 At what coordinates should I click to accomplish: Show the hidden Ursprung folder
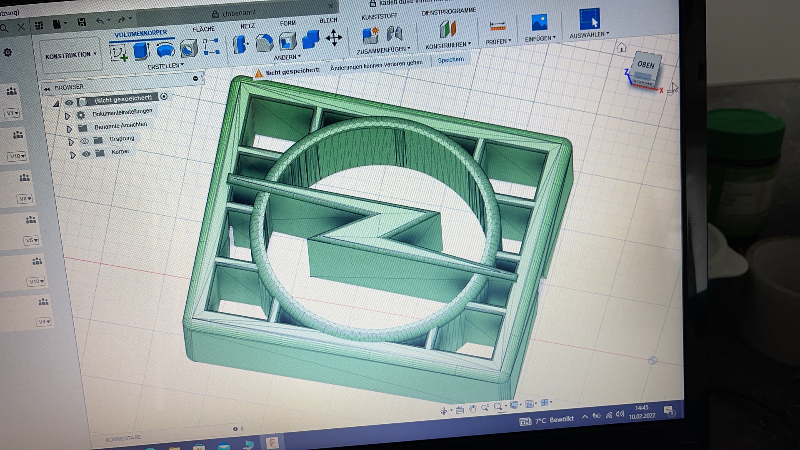[x=84, y=141]
